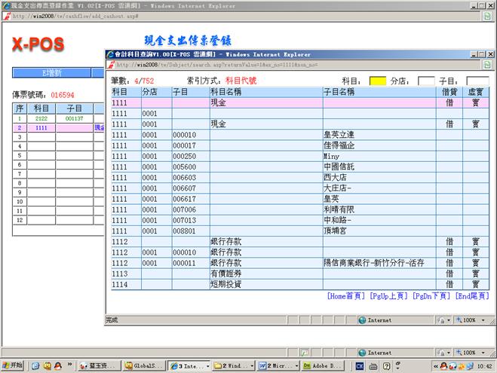Click the Start button on the taskbar
Viewport: 497px width, 373px height.
13,365
